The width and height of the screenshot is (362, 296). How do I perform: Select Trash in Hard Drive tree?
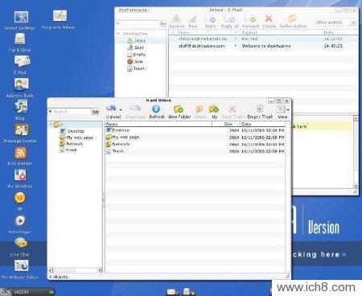(x=68, y=150)
